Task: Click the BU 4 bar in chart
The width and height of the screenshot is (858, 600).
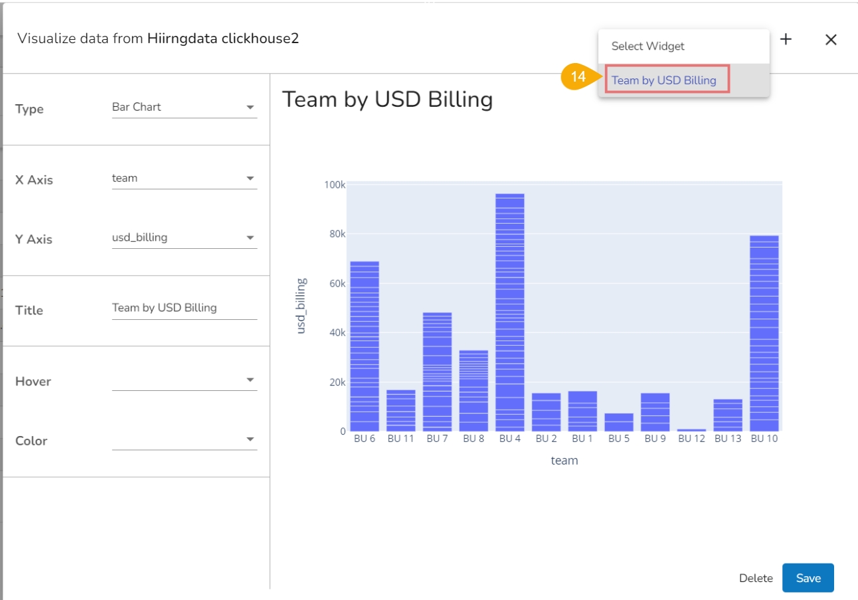Action: point(509,312)
